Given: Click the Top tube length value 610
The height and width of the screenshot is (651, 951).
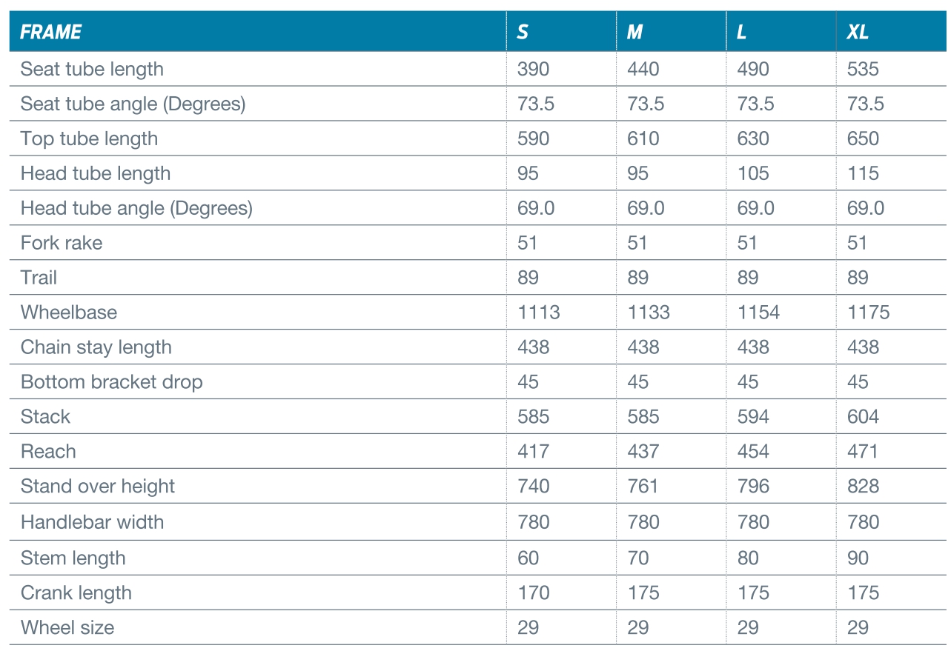Looking at the screenshot, I should (x=643, y=138).
